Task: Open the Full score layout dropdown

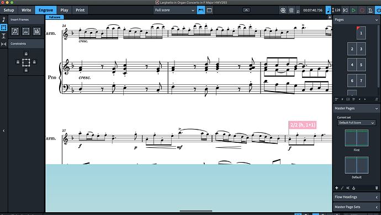Action: point(174,10)
